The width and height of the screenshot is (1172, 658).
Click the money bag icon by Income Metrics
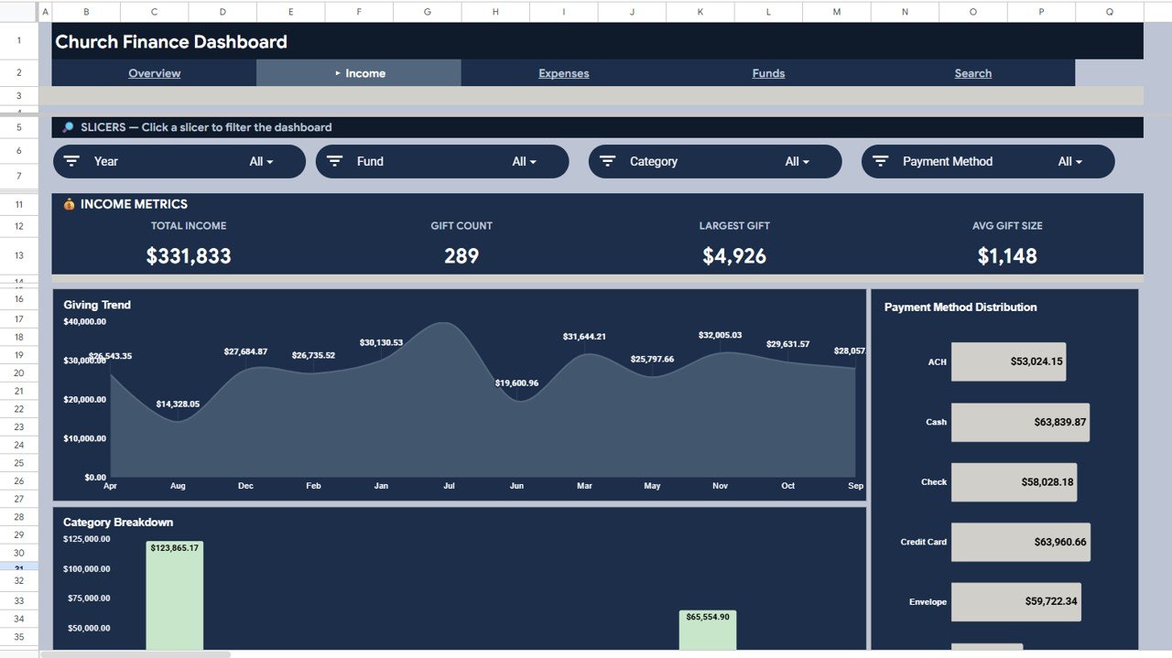69,204
